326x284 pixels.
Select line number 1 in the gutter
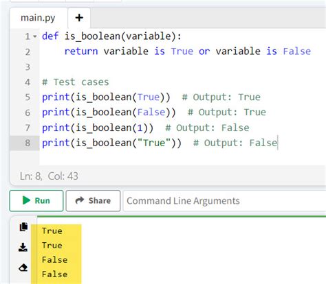(x=28, y=36)
